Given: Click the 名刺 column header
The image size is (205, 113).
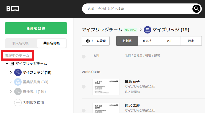Looking at the screenshot, I should click(x=96, y=56).
